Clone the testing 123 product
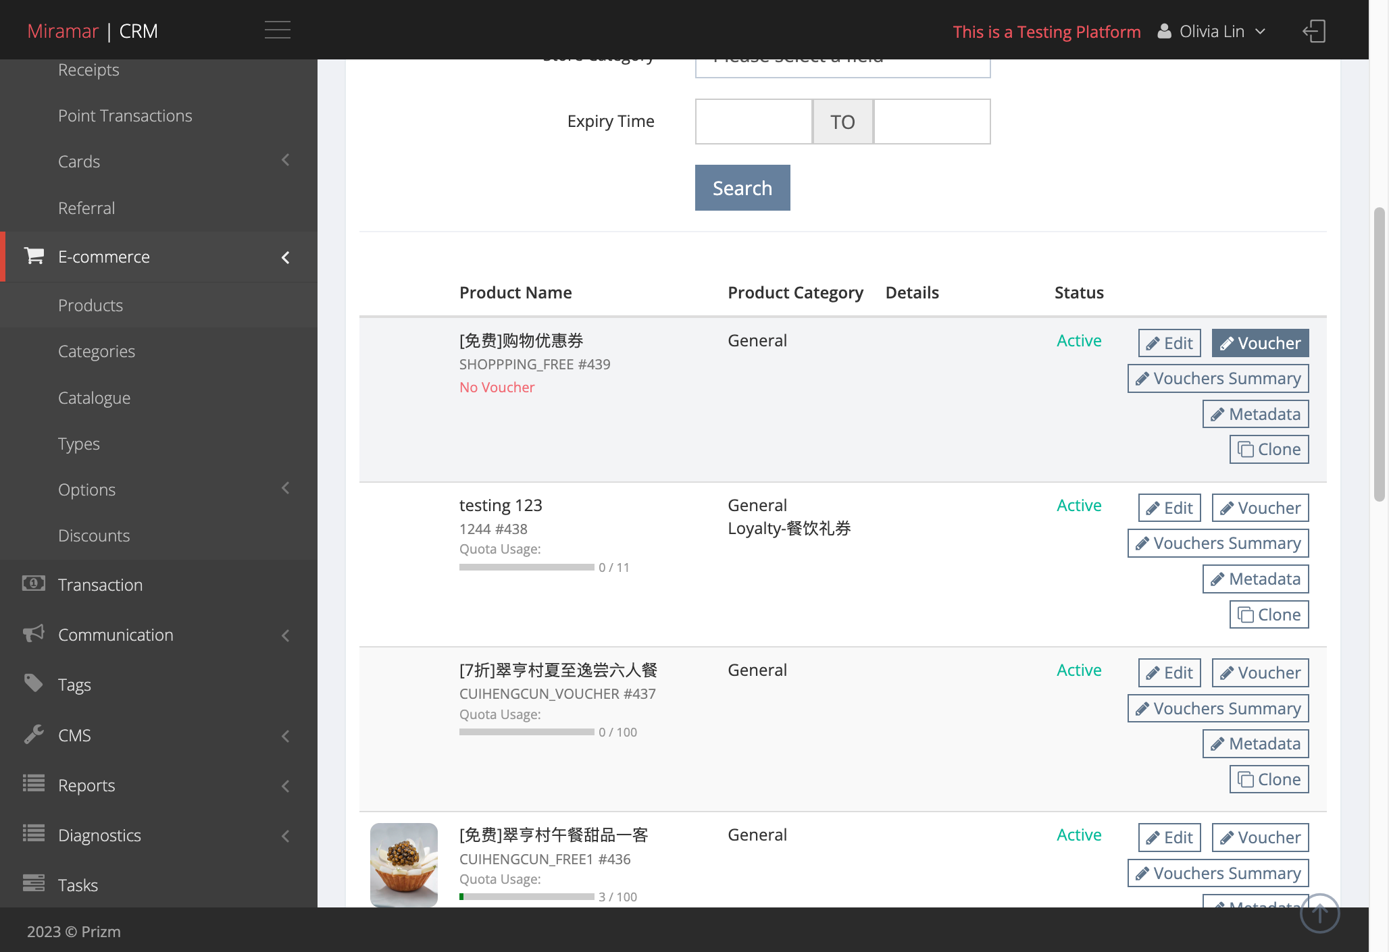 tap(1269, 614)
